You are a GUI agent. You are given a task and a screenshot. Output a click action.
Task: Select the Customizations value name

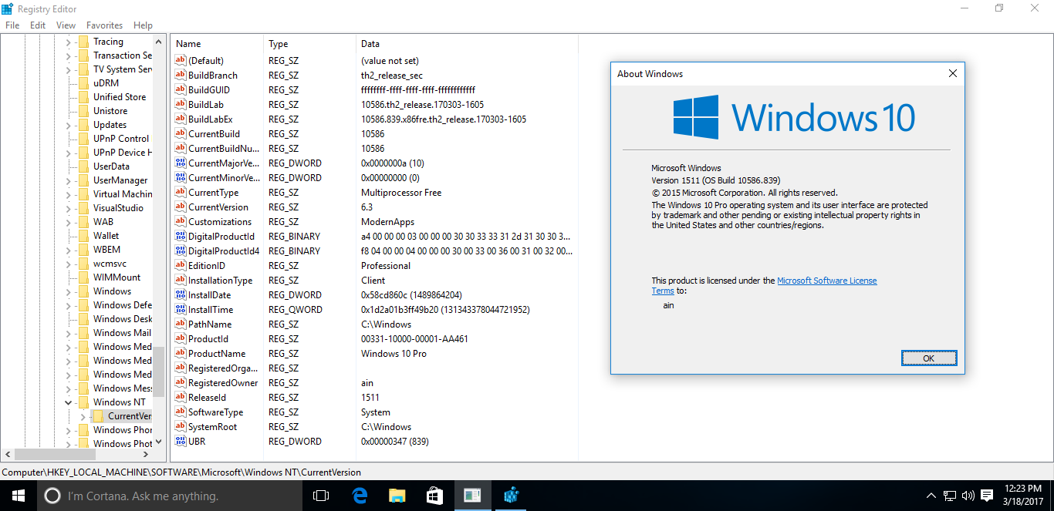coord(220,222)
